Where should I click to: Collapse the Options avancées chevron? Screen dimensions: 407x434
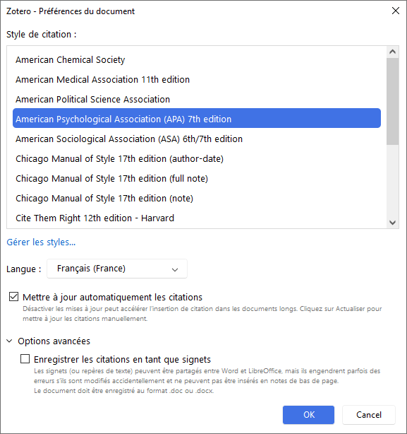coord(9,341)
